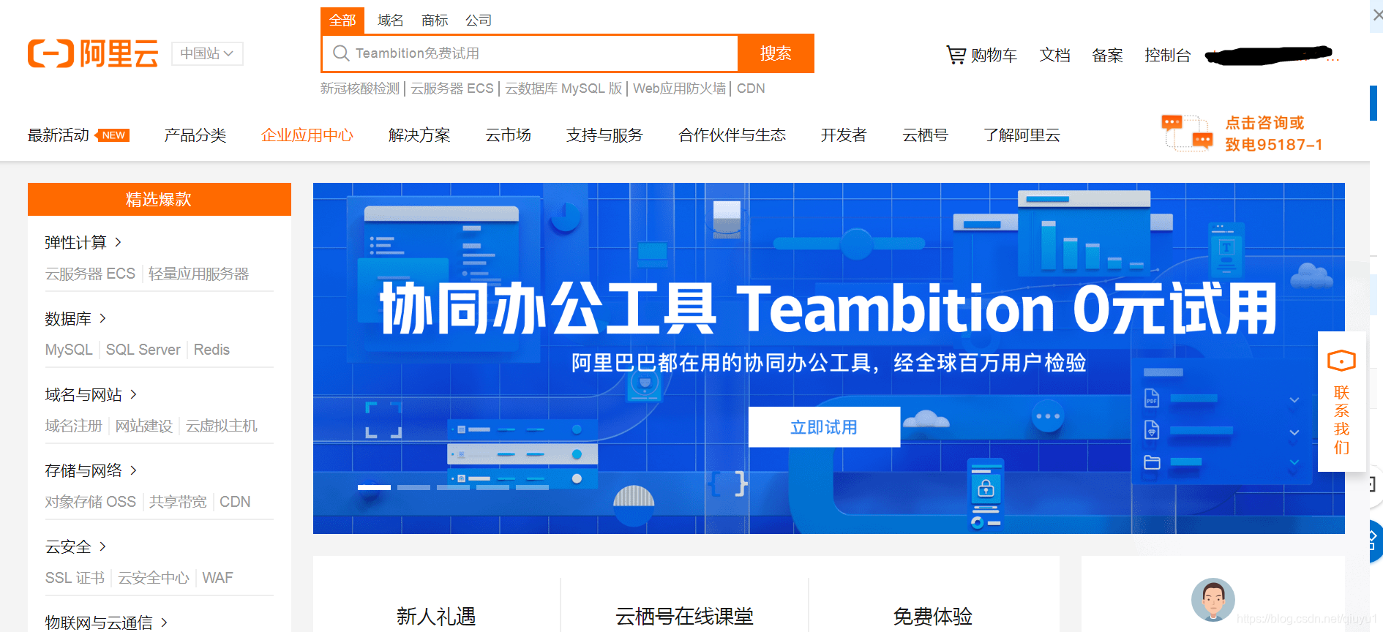Open the 共享带宽 sidebar link
The image size is (1383, 632).
click(x=178, y=502)
